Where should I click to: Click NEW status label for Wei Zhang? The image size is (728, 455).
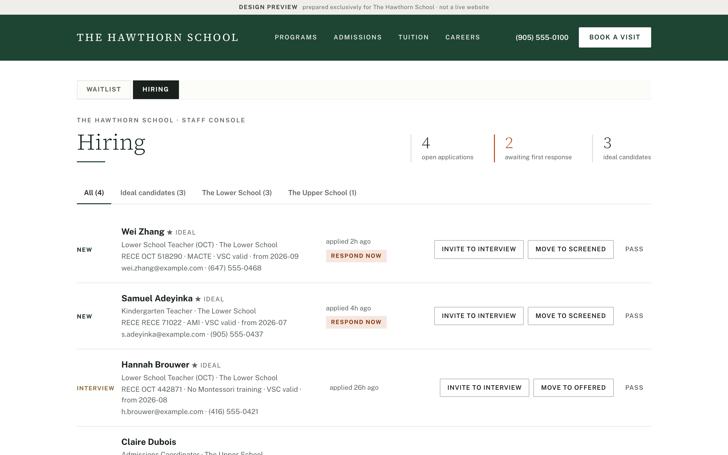[x=84, y=250]
